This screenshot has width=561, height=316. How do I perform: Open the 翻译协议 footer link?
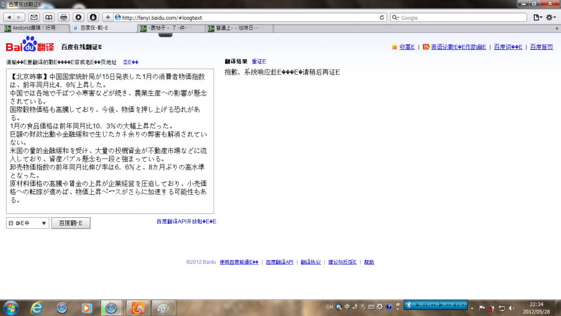tap(311, 262)
